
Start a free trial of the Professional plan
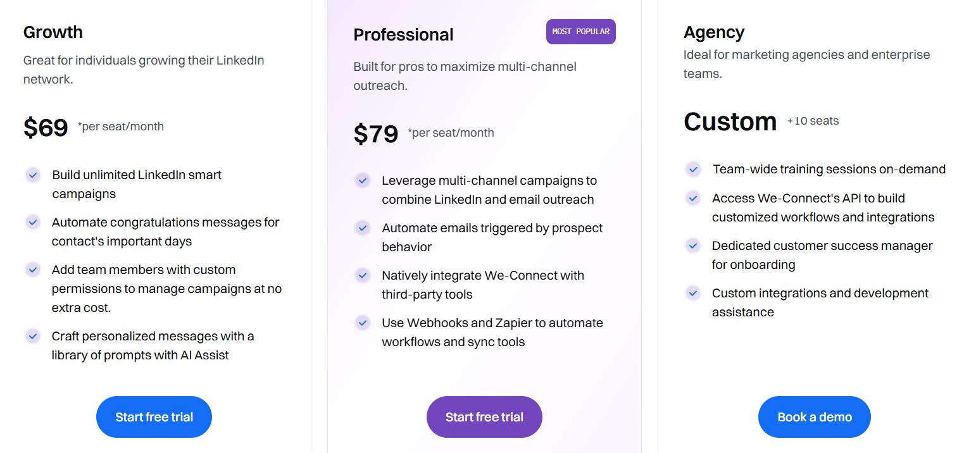point(484,417)
